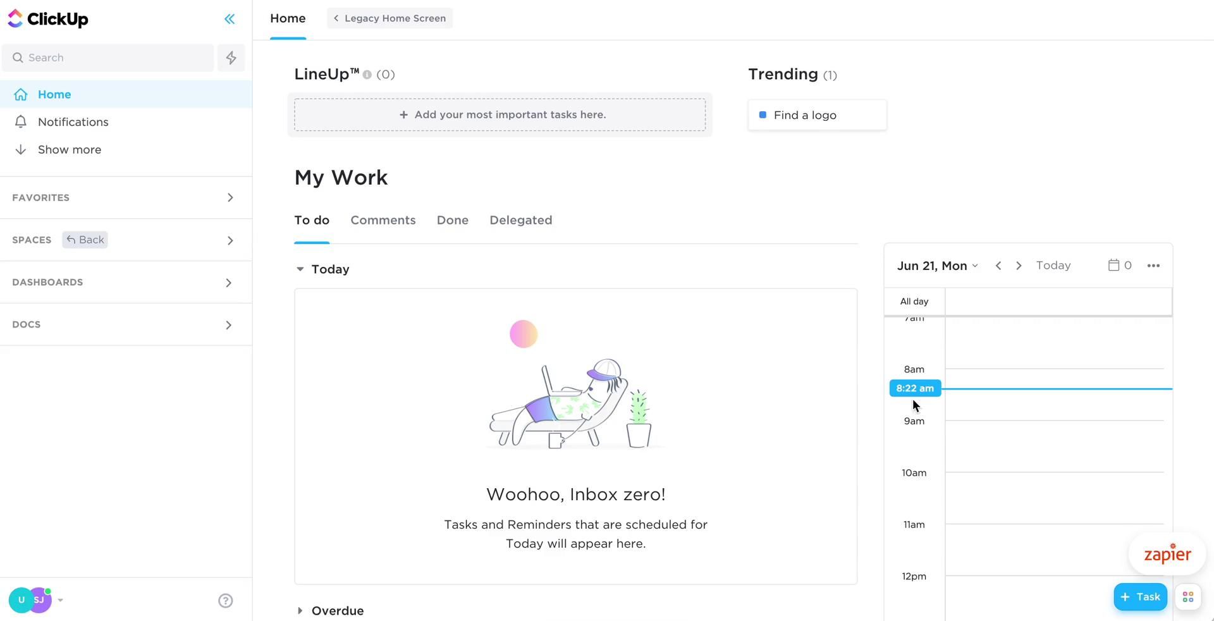Viewport: 1214px width, 621px height.
Task: Switch to the Delegated tab
Action: [520, 221]
